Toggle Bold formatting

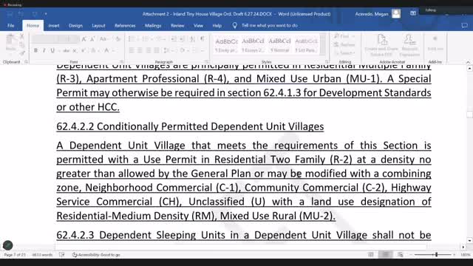click(x=36, y=51)
